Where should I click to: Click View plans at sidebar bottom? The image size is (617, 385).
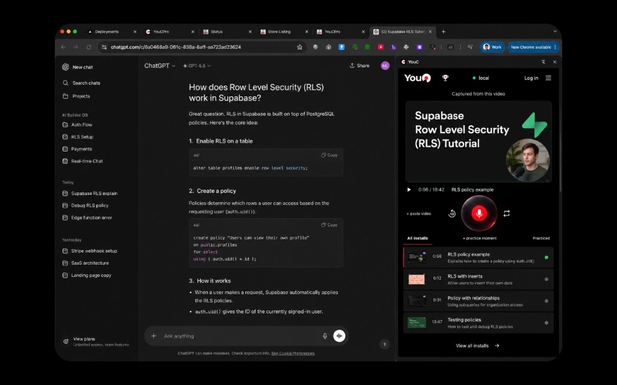click(x=96, y=342)
